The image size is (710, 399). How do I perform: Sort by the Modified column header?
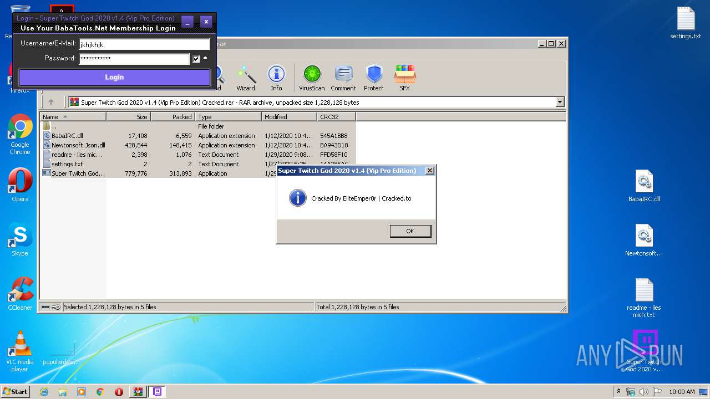290,117
